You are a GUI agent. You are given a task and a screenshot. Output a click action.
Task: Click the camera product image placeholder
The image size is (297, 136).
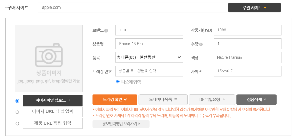tap(49, 58)
